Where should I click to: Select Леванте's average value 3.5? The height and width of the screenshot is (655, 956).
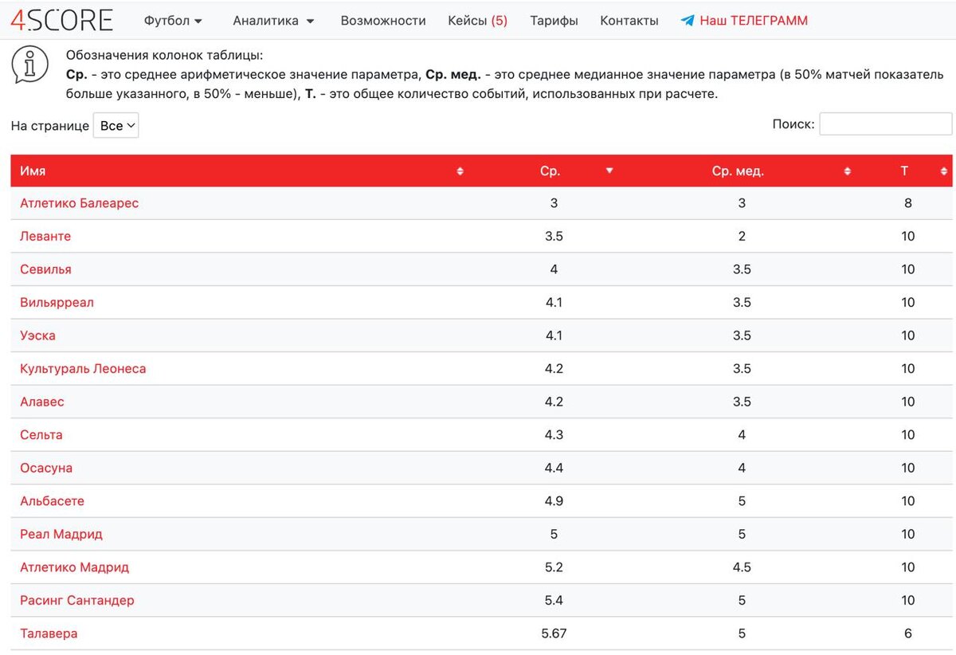[554, 237]
